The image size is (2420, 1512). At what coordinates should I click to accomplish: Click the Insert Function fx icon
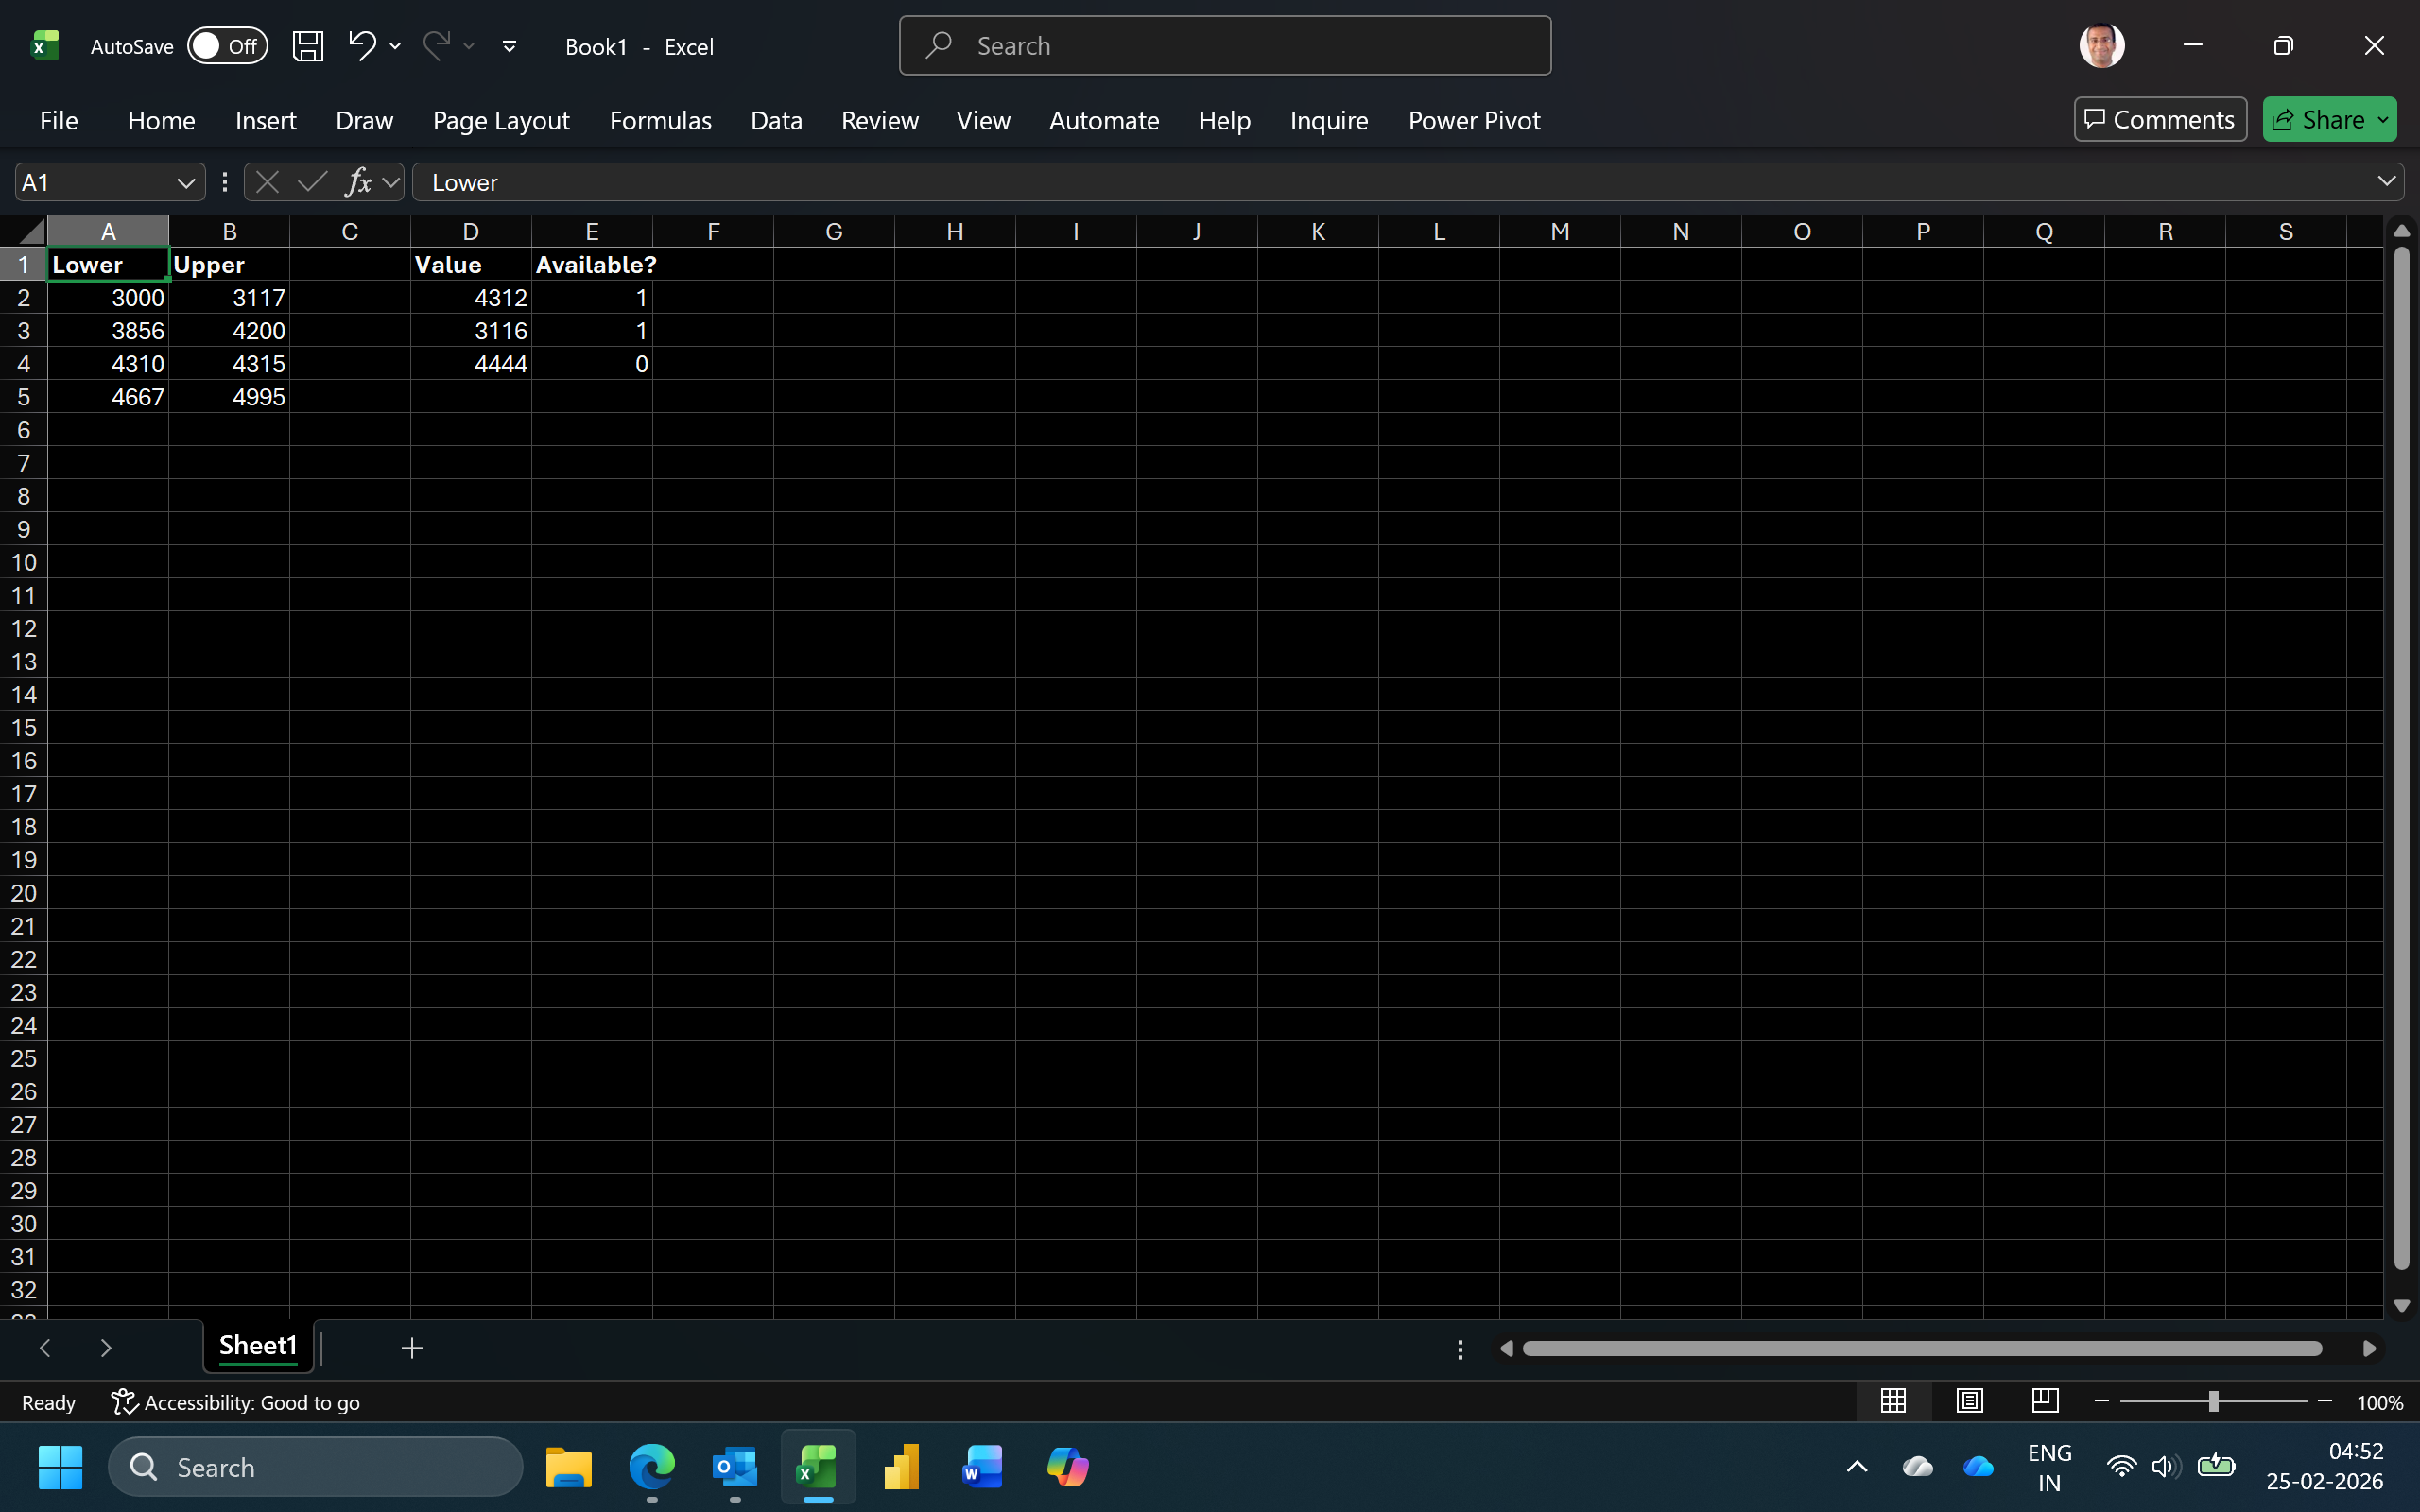[358, 182]
